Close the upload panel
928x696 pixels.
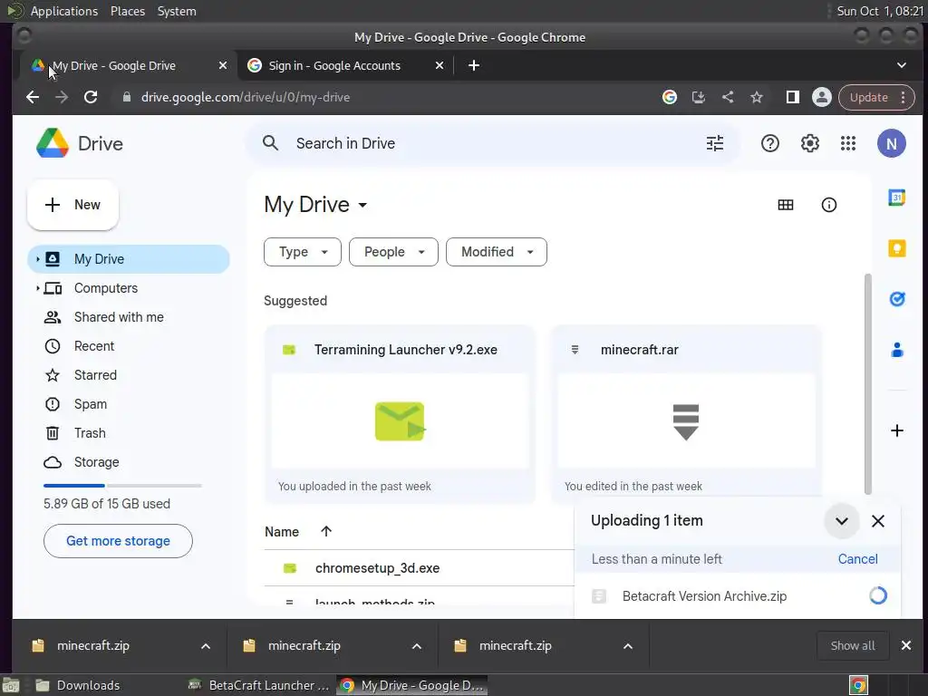(x=878, y=521)
